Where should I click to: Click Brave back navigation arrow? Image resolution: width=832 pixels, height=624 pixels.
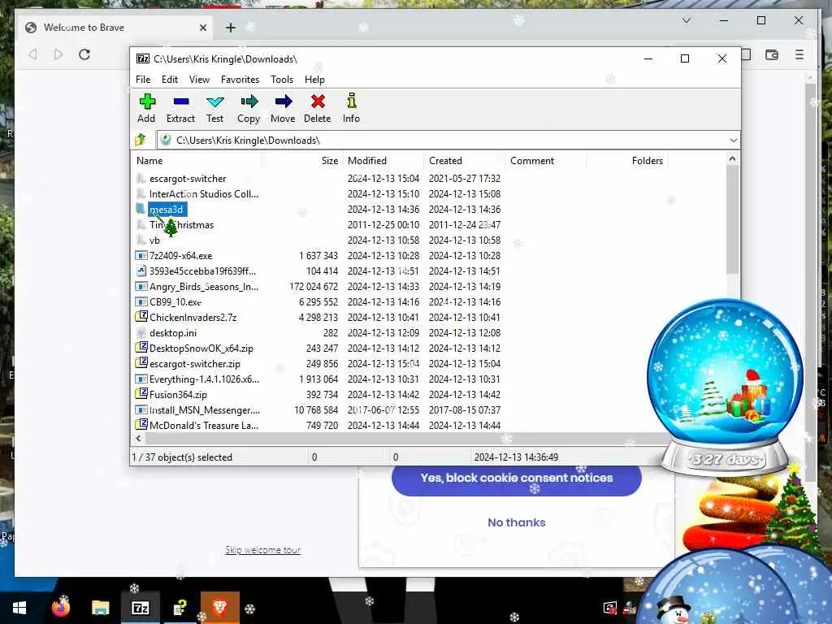coord(32,54)
